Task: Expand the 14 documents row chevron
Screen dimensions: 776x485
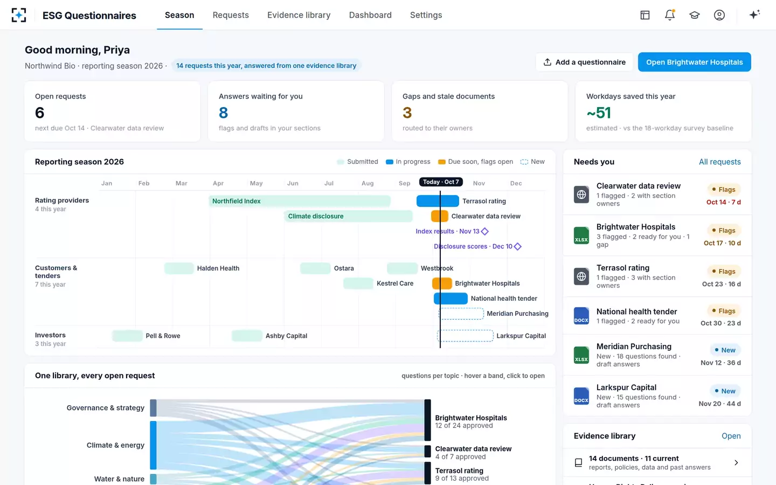Action: coord(736,463)
